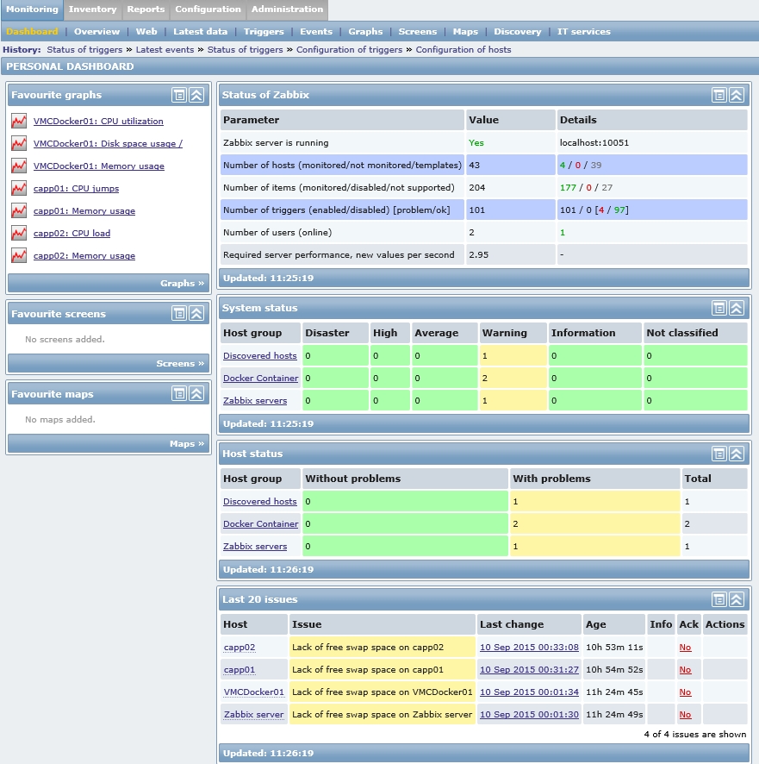Open 10 Sep 2015 00:01:30 last change link
The height and width of the screenshot is (764, 759).
tap(529, 714)
